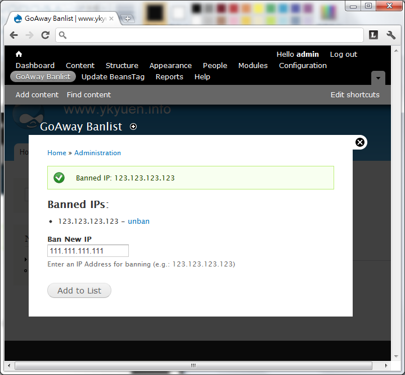Follow the Administration breadcrumb link
Viewport: 405px width, 375px height.
coord(97,152)
